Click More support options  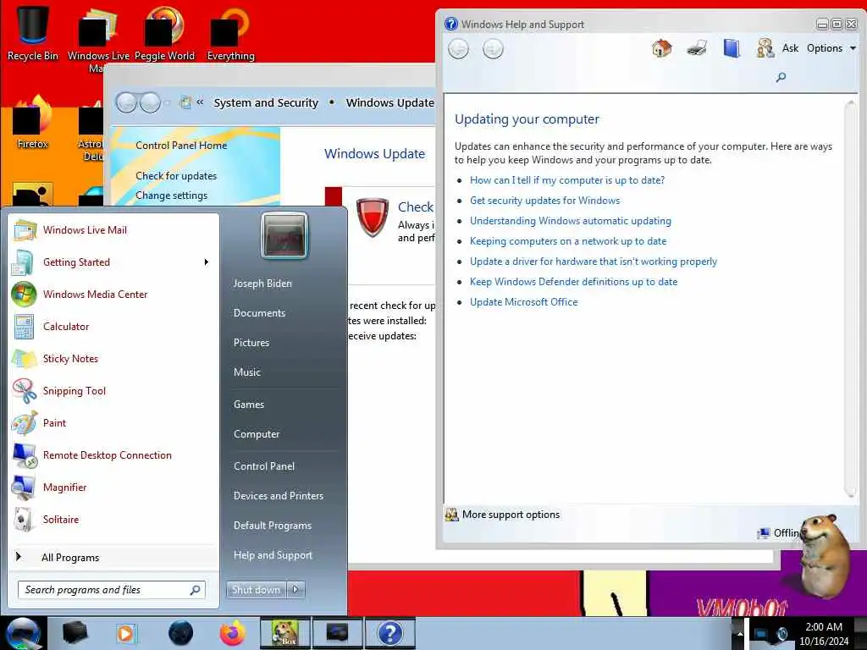point(503,515)
